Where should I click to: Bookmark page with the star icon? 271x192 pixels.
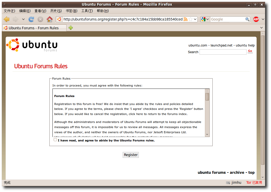coord(191,19)
